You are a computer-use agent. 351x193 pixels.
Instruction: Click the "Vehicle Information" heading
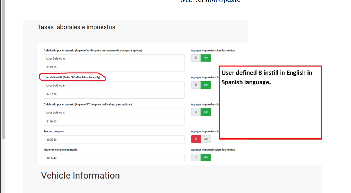click(x=80, y=176)
